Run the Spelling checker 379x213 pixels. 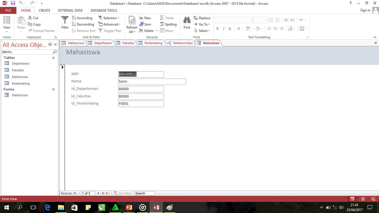(168, 24)
